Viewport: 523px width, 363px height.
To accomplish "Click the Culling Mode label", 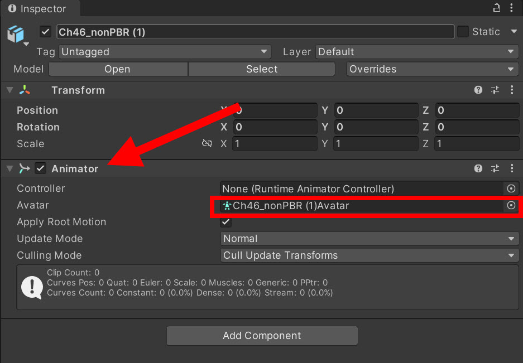I will (x=49, y=255).
